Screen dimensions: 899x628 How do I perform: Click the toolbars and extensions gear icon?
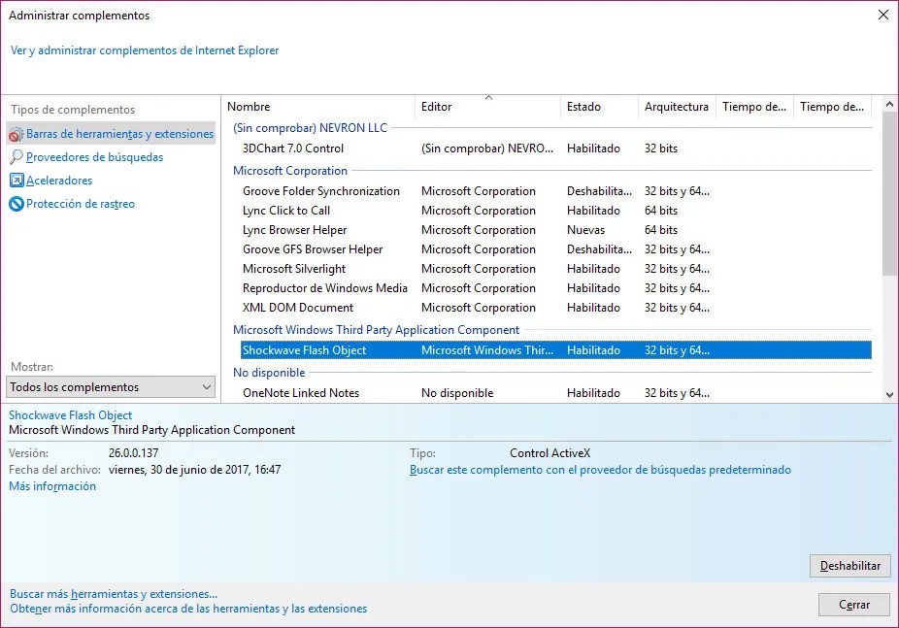pyautogui.click(x=17, y=134)
